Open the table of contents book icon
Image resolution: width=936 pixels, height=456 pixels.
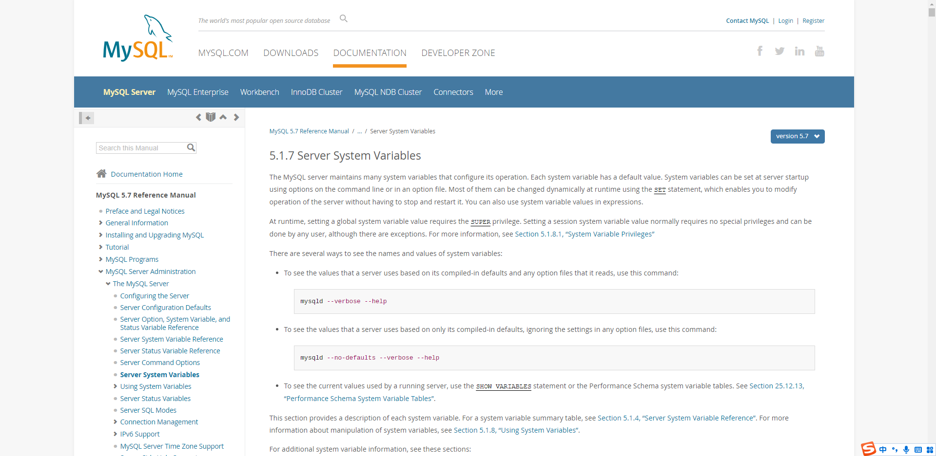211,117
